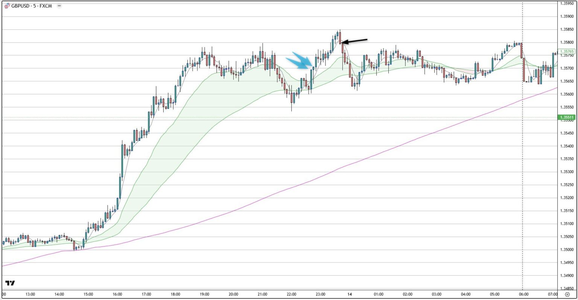This screenshot has height=300, width=578.
Task: Click the GBPUSD currency pair flag icon
Action: coord(7,6)
